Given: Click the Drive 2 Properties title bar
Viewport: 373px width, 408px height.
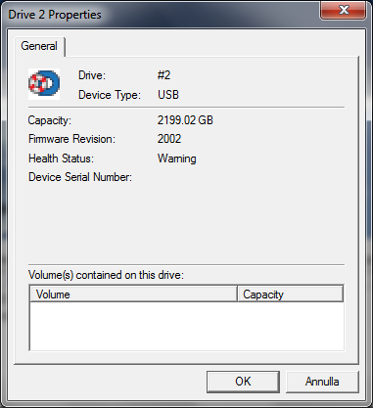Looking at the screenshot, I should coord(160,15).
